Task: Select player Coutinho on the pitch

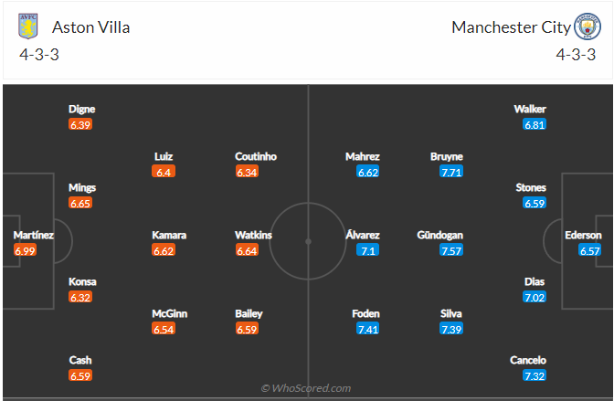Action: tap(256, 156)
